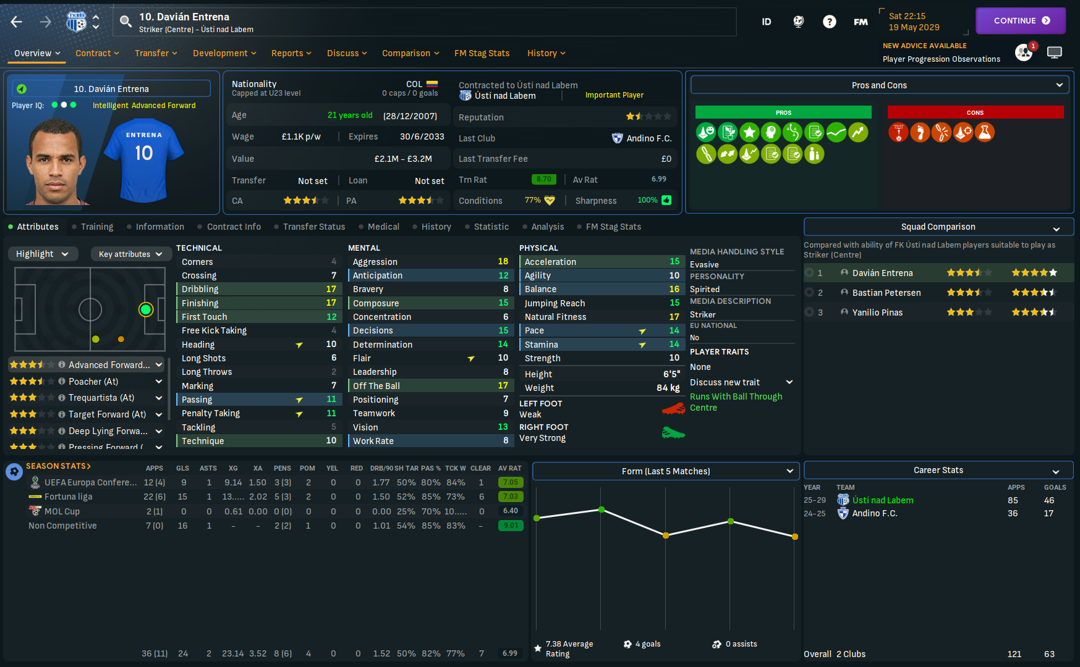The height and width of the screenshot is (667, 1080).
Task: Click the Ústí nad Labem club badge
Action: point(76,22)
